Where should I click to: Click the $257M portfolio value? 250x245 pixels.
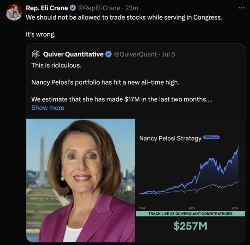tap(190, 226)
